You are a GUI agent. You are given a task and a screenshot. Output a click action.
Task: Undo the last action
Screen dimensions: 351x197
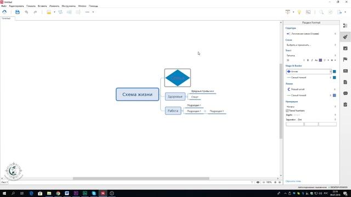[x=26, y=12]
